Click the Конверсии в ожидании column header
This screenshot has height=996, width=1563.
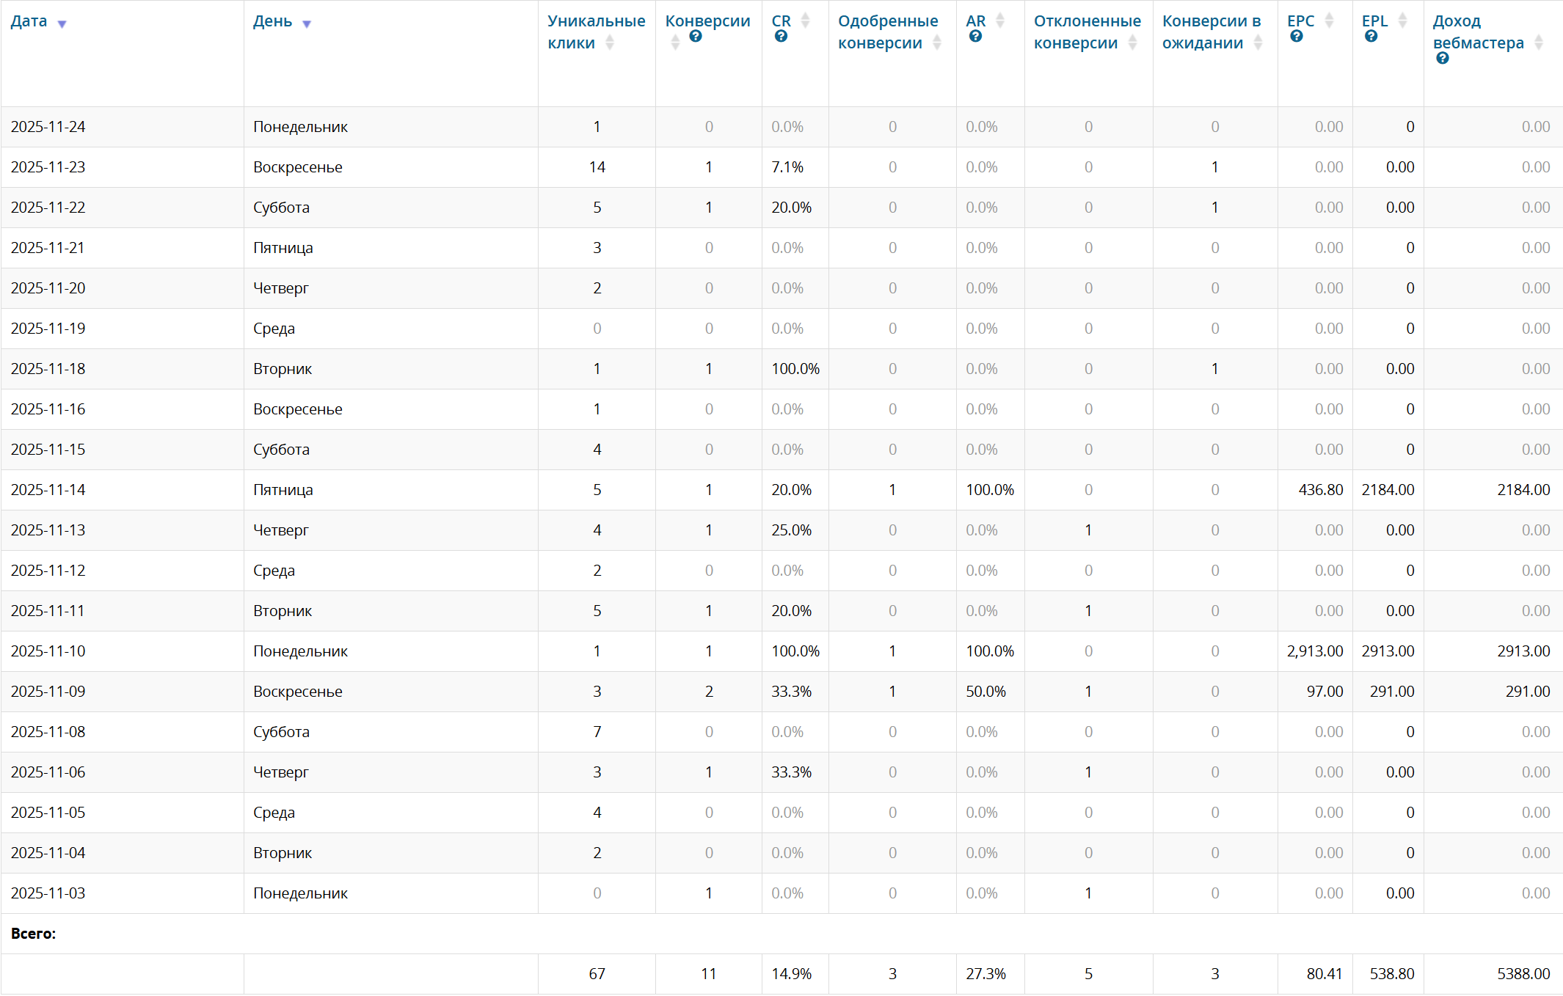[x=1211, y=32]
